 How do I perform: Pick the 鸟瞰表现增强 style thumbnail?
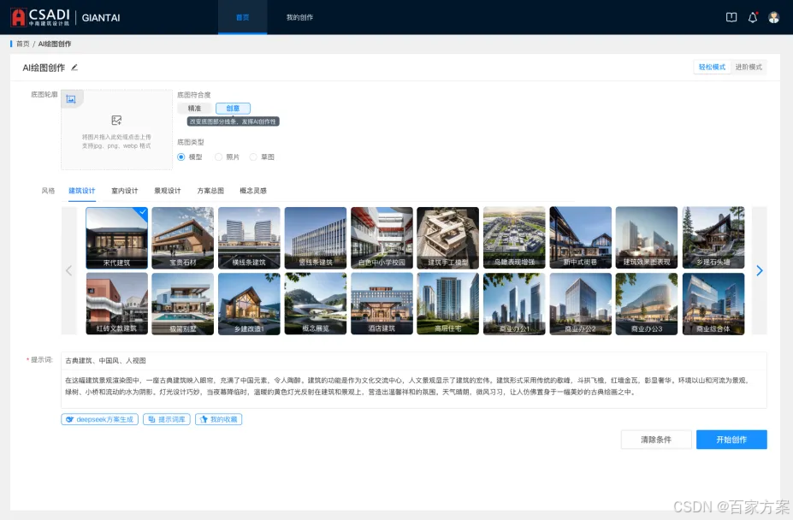pos(514,238)
